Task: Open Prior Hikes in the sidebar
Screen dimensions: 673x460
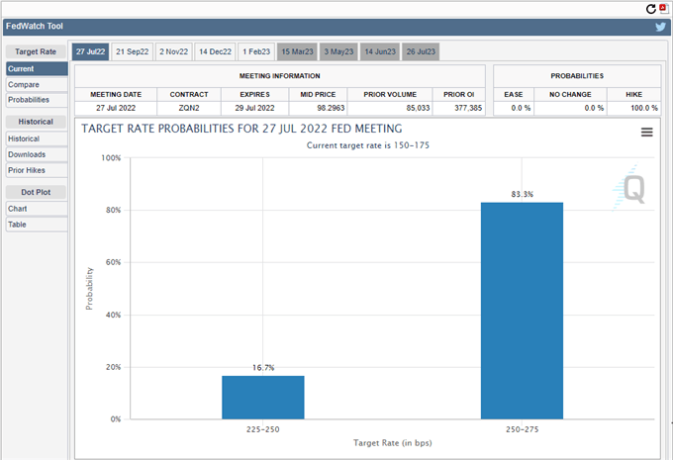Action: tap(37, 170)
